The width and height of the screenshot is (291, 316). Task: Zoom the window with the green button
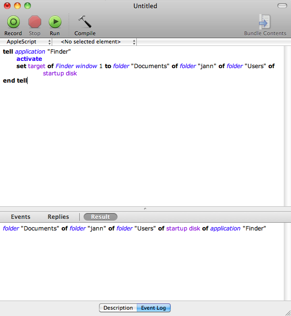pyautogui.click(x=27, y=6)
